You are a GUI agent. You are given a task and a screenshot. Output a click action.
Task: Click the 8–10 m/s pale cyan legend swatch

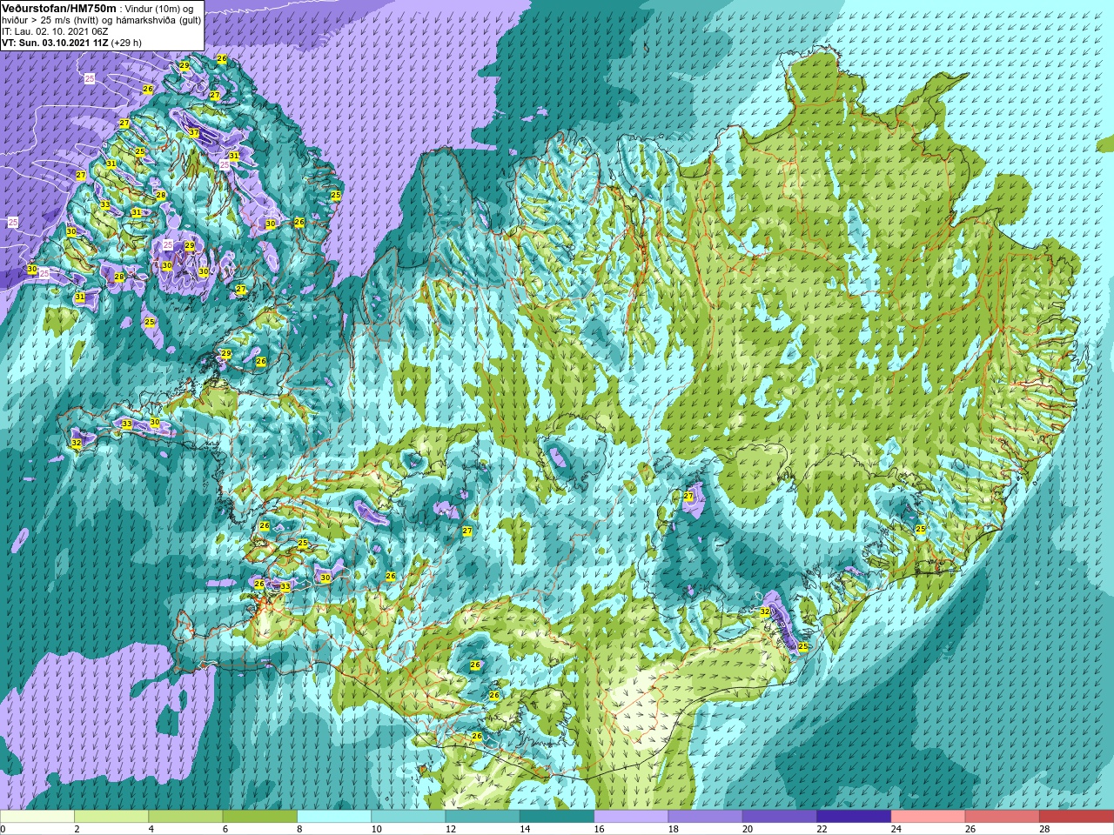(334, 817)
